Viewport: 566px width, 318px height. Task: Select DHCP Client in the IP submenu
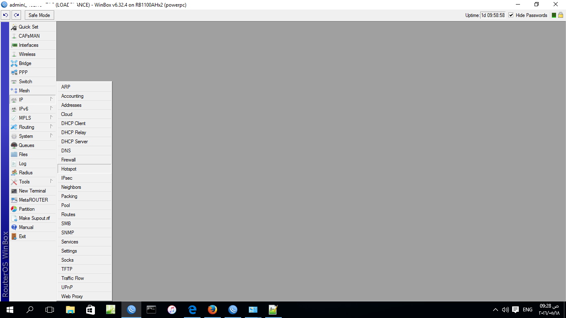(85, 123)
